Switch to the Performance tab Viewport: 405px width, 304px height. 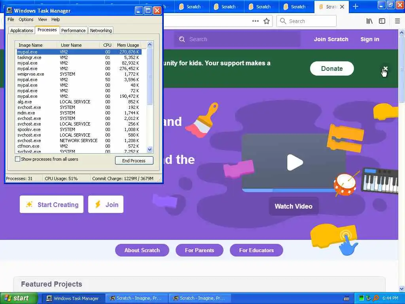(x=73, y=30)
